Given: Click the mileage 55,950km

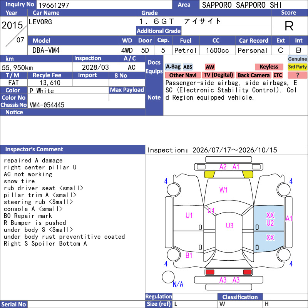Looking at the screenshot, I should (x=17, y=68).
